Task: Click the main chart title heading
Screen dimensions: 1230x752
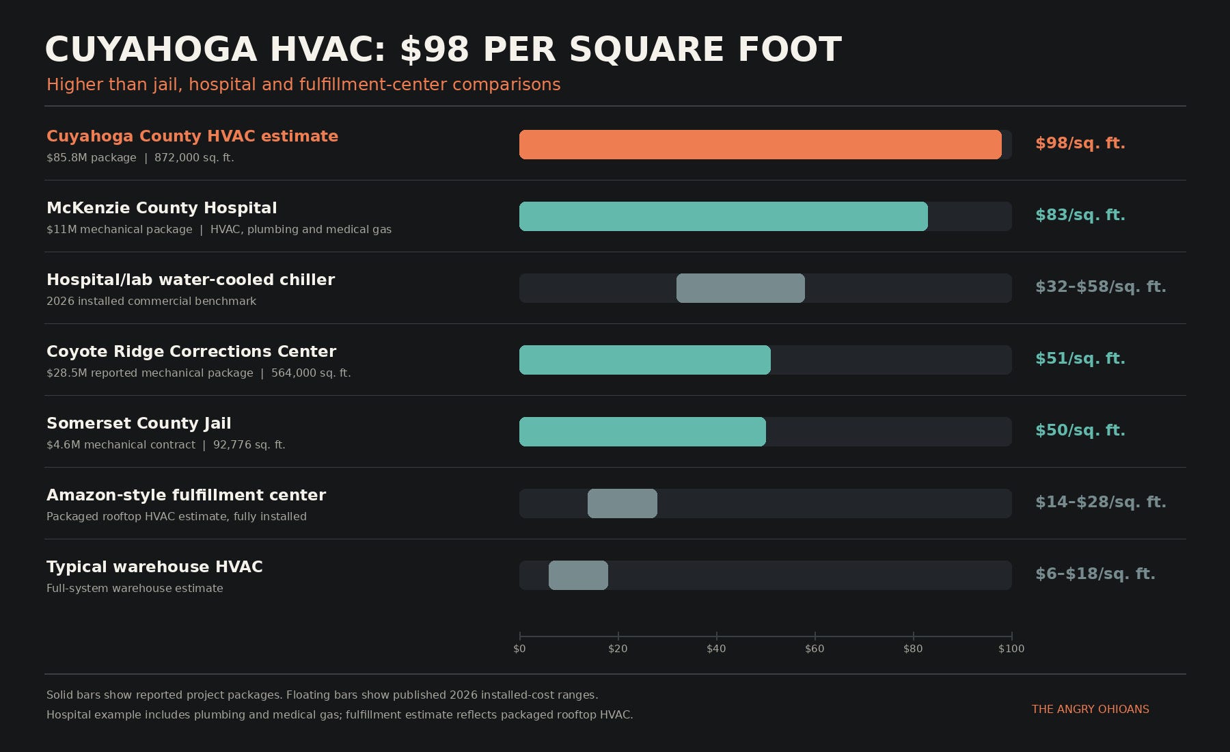Action: tap(443, 50)
